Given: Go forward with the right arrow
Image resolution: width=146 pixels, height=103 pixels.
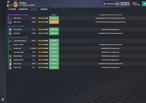Looking at the screenshot, I should click(11, 5).
